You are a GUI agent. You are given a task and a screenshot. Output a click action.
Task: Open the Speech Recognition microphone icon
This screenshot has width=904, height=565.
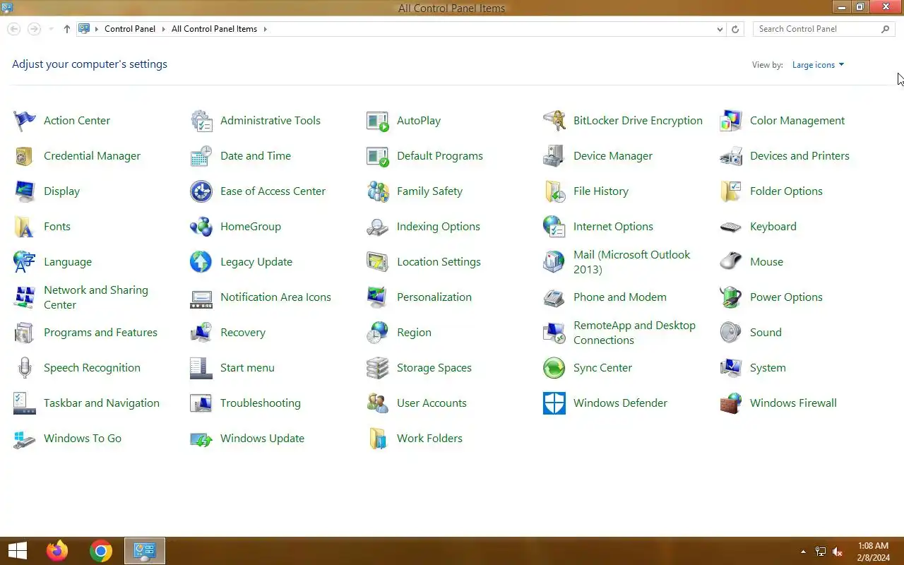(x=25, y=368)
